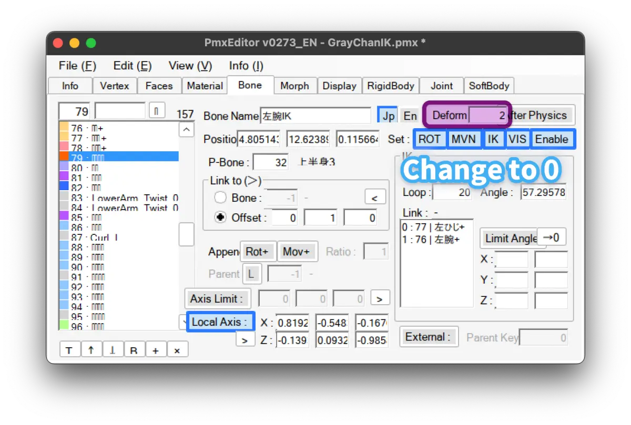Screen dimensions: 631x425
Task: Click the External button
Action: coord(429,337)
